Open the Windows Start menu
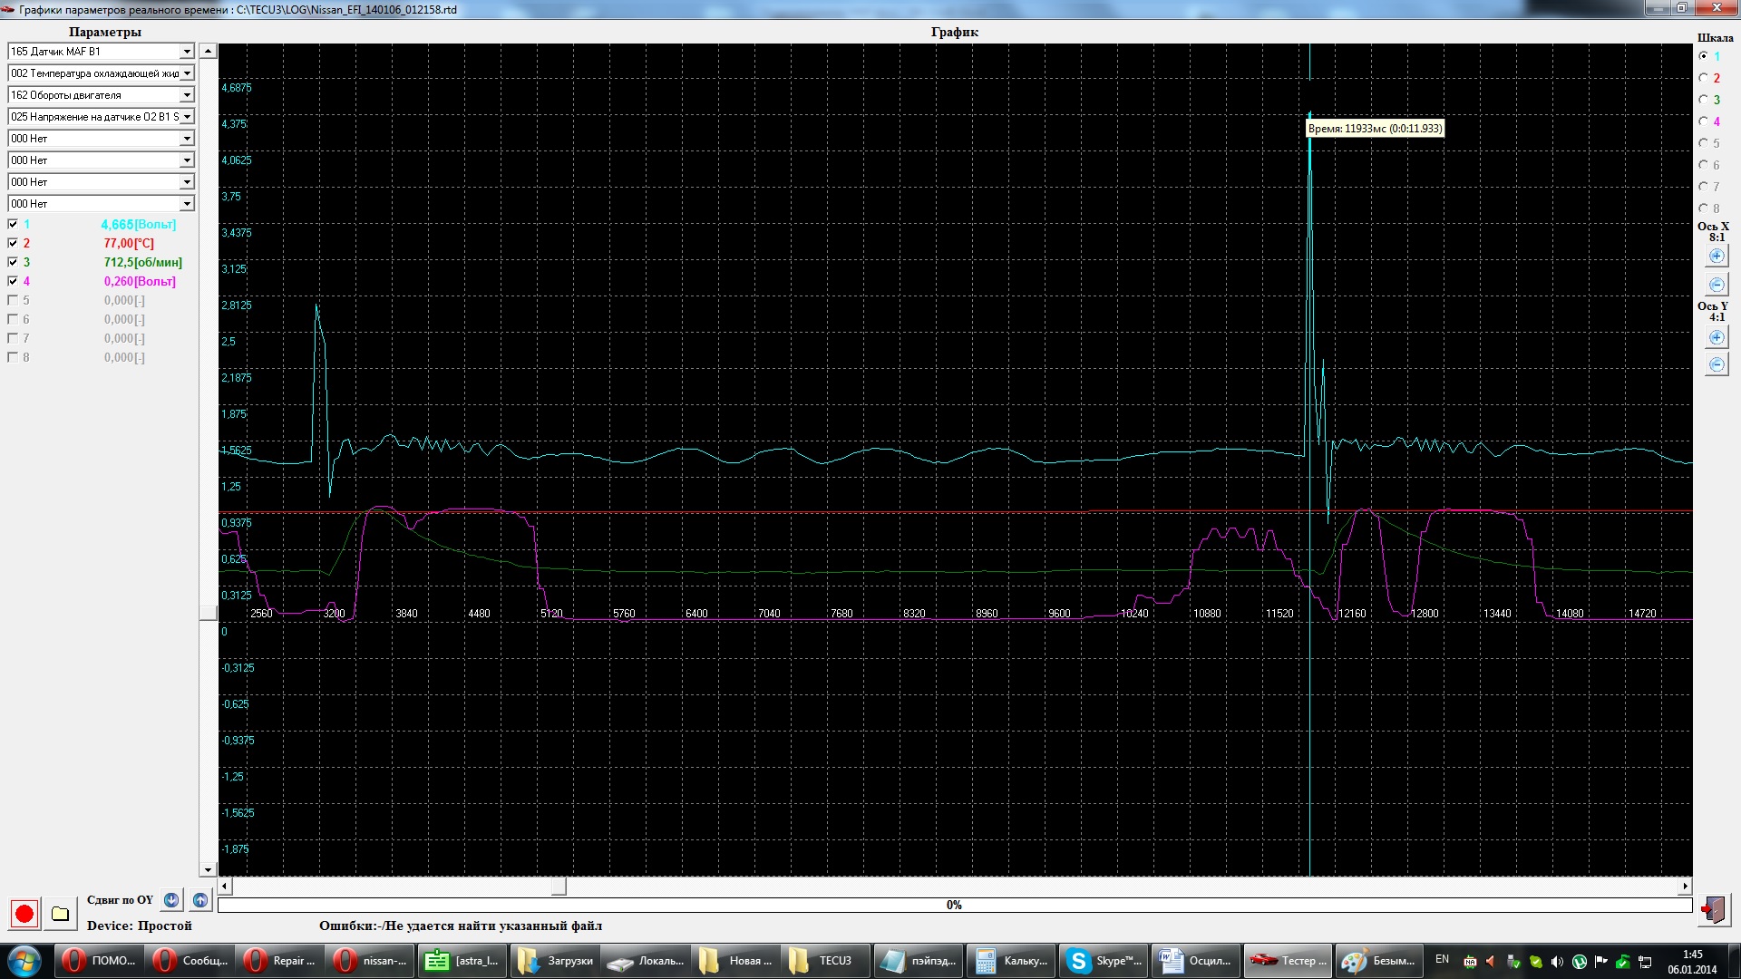 tap(24, 961)
